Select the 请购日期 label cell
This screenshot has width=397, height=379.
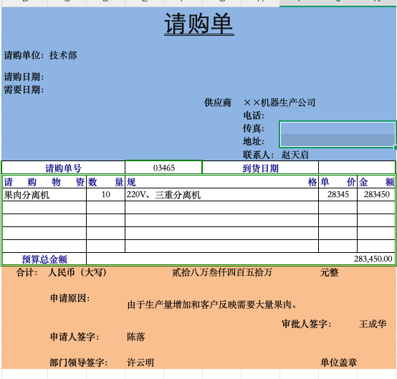pos(24,77)
